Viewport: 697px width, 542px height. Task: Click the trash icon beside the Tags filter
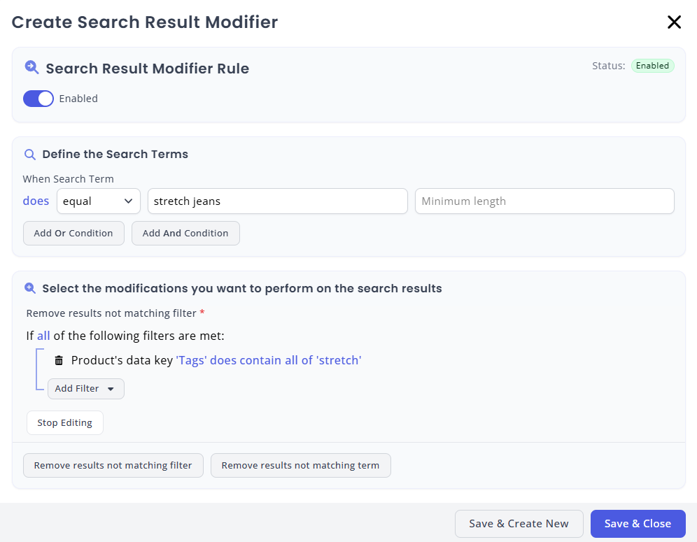59,360
